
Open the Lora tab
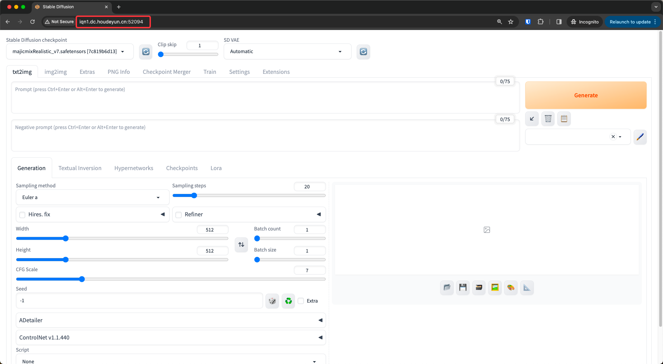(x=216, y=168)
